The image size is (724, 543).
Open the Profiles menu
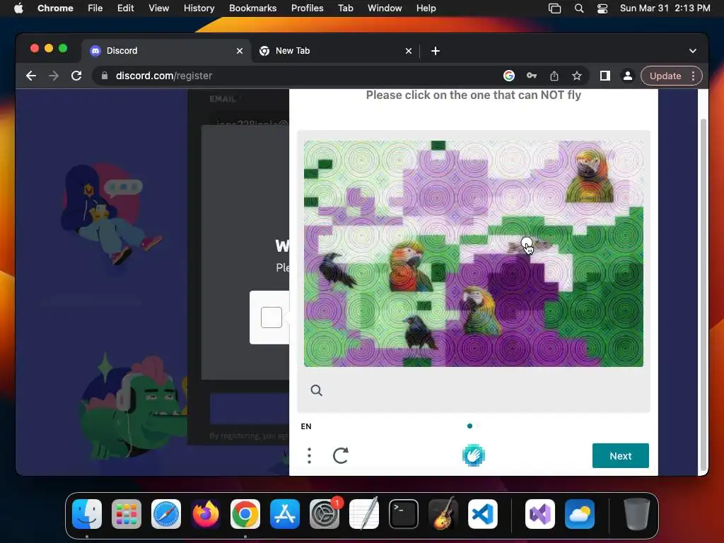(307, 8)
